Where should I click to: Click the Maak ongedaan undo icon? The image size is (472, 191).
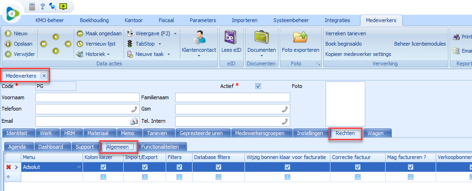[x=80, y=33]
